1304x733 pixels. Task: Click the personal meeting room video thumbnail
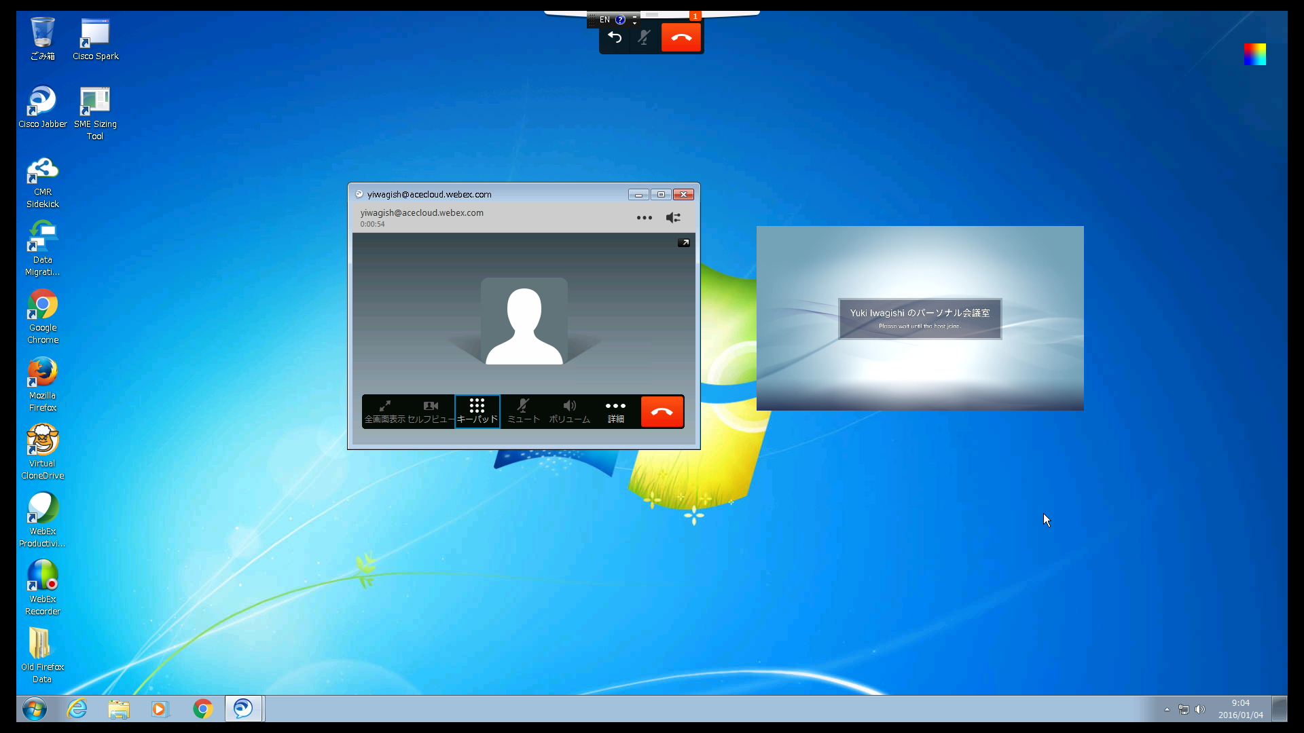920,318
